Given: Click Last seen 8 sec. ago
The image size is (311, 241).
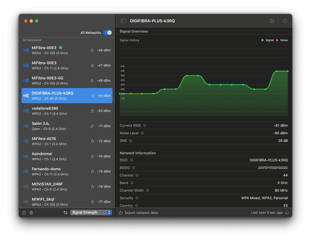Looking at the screenshot, I should pos(267,212).
